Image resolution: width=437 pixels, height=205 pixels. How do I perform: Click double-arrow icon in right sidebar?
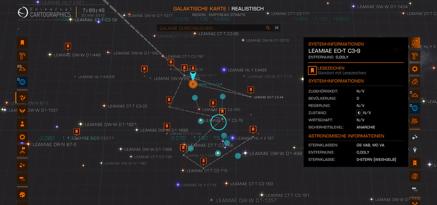[x=415, y=189]
